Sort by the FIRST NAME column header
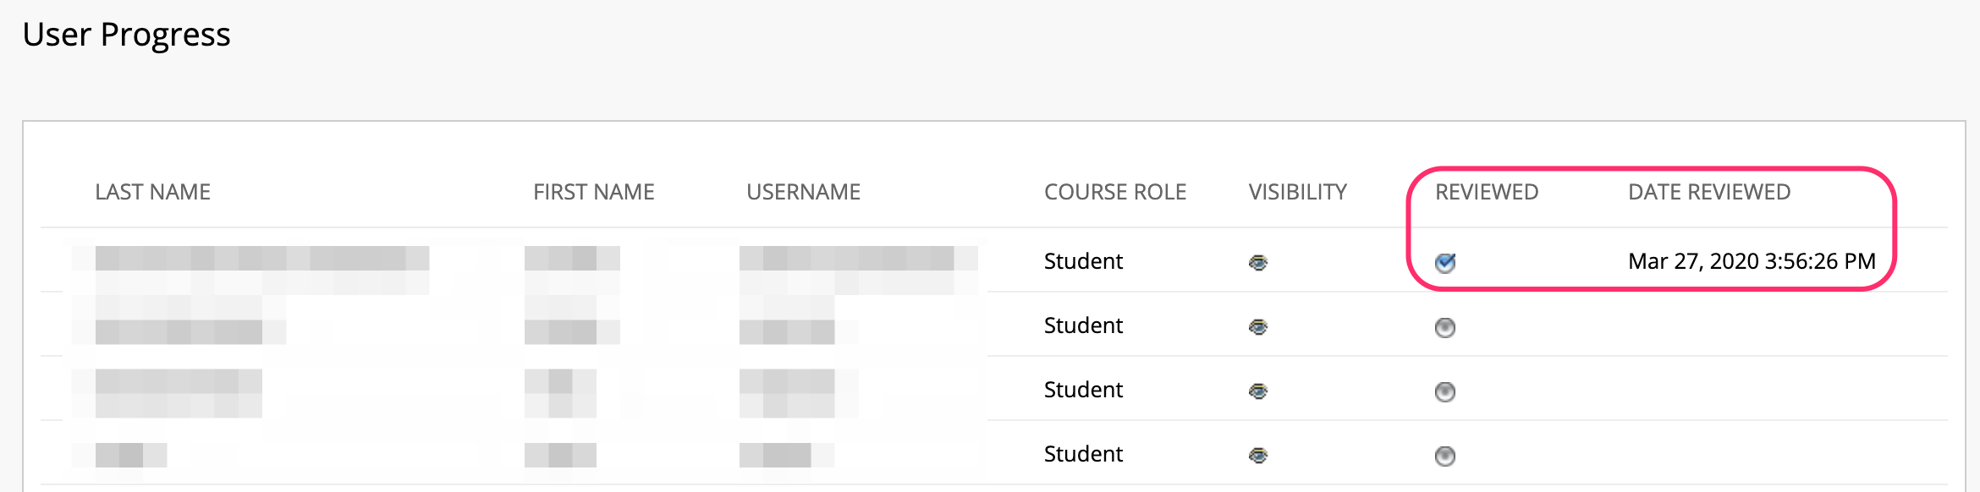 [594, 192]
